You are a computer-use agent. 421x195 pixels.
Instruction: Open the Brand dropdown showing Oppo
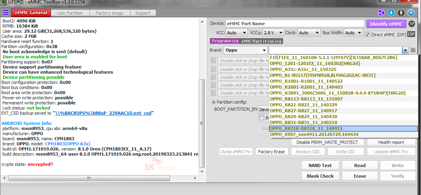click(x=245, y=50)
